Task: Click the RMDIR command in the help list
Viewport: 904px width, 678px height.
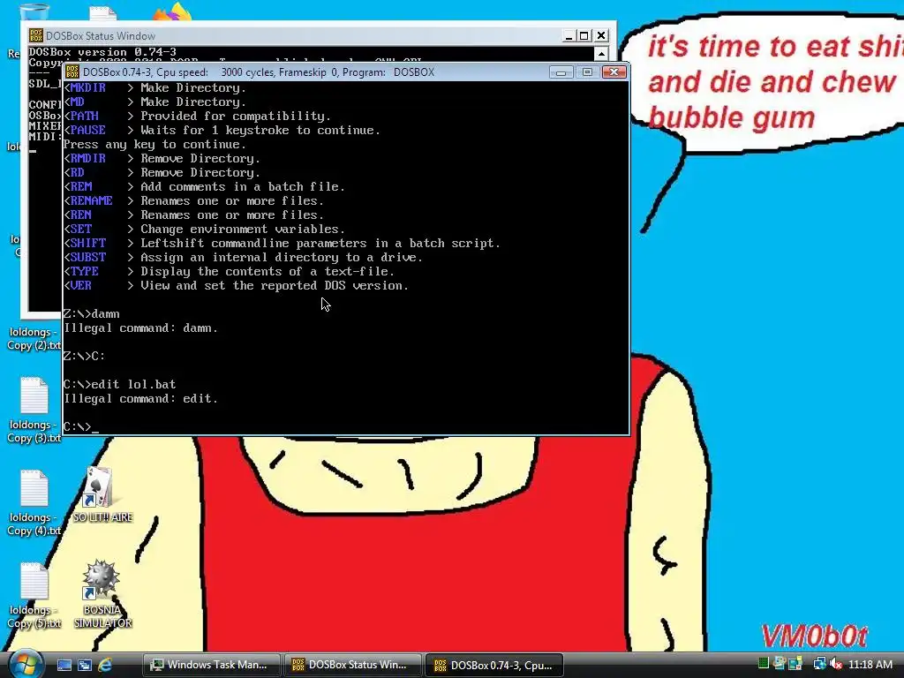Action: tap(88, 159)
